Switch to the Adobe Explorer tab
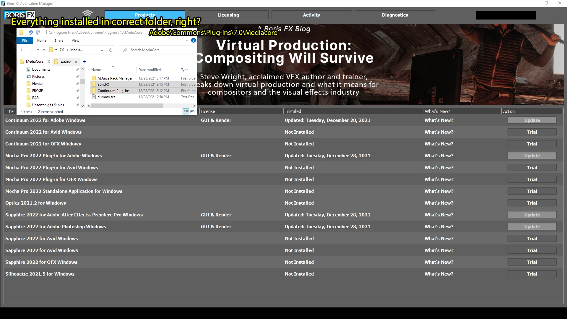Image resolution: width=567 pixels, height=319 pixels. (66, 62)
